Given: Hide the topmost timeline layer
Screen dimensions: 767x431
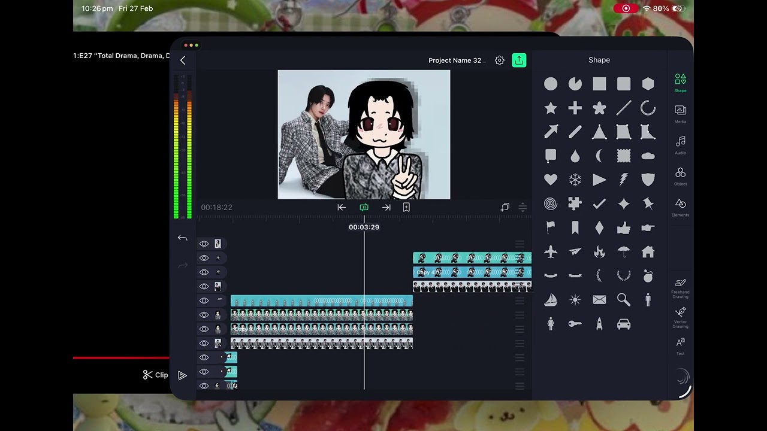Looking at the screenshot, I should (204, 244).
